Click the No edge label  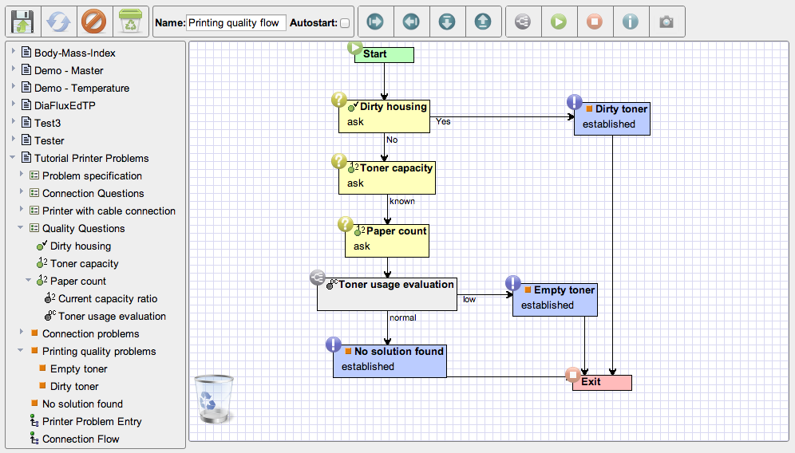[x=392, y=140]
